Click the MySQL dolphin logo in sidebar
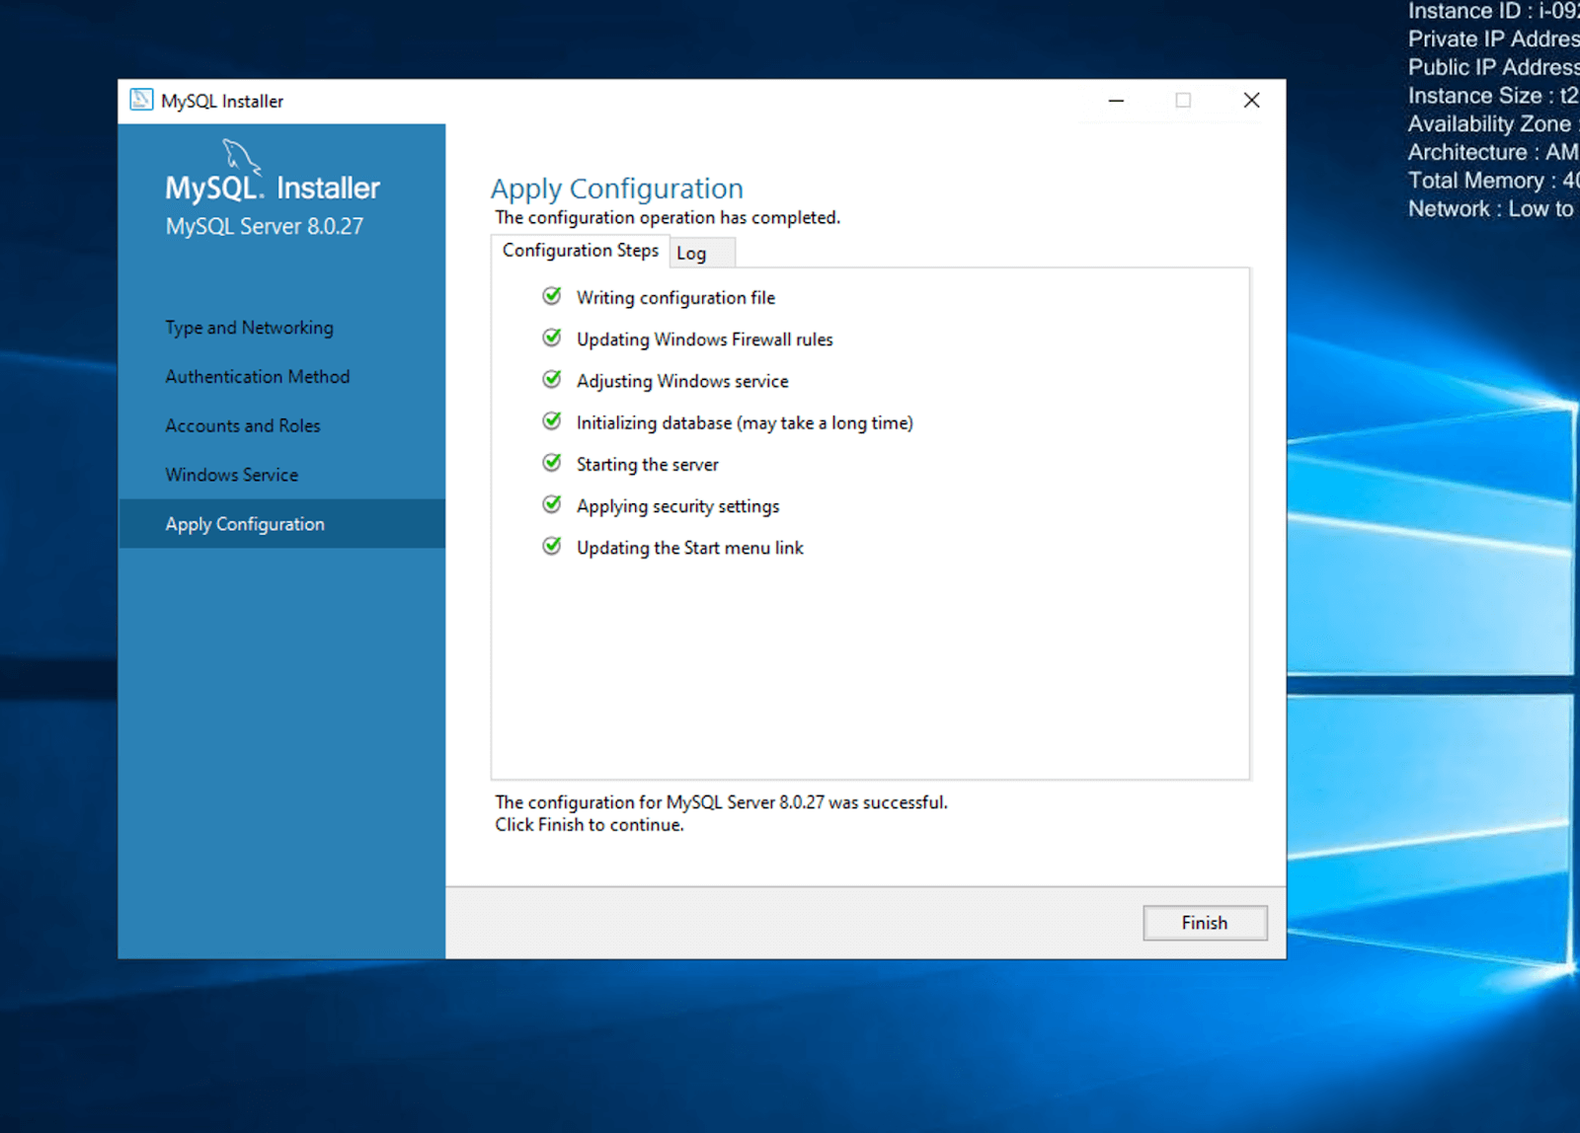The width and height of the screenshot is (1580, 1133). 241,156
